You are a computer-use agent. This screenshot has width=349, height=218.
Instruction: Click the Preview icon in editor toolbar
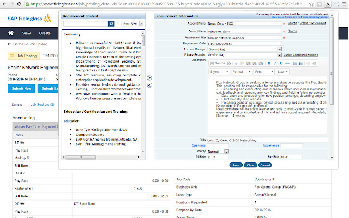click(x=229, y=63)
